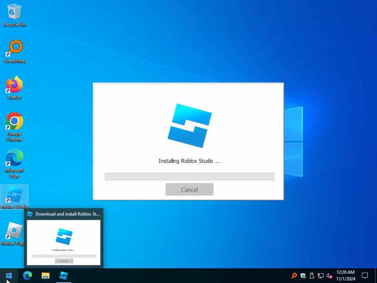Cancel the Roblox Studio installation

(190, 189)
